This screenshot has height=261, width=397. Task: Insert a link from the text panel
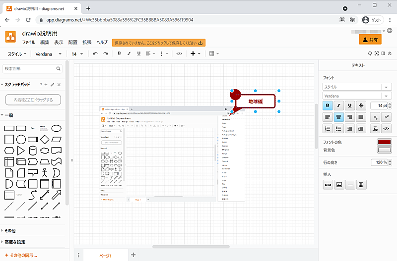pos(328,185)
